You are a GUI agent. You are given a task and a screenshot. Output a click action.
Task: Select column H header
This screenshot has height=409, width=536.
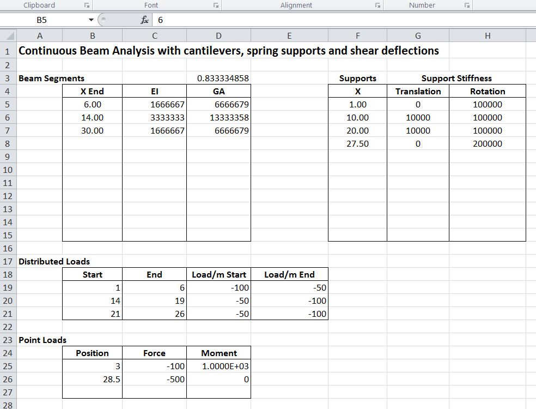click(x=487, y=36)
